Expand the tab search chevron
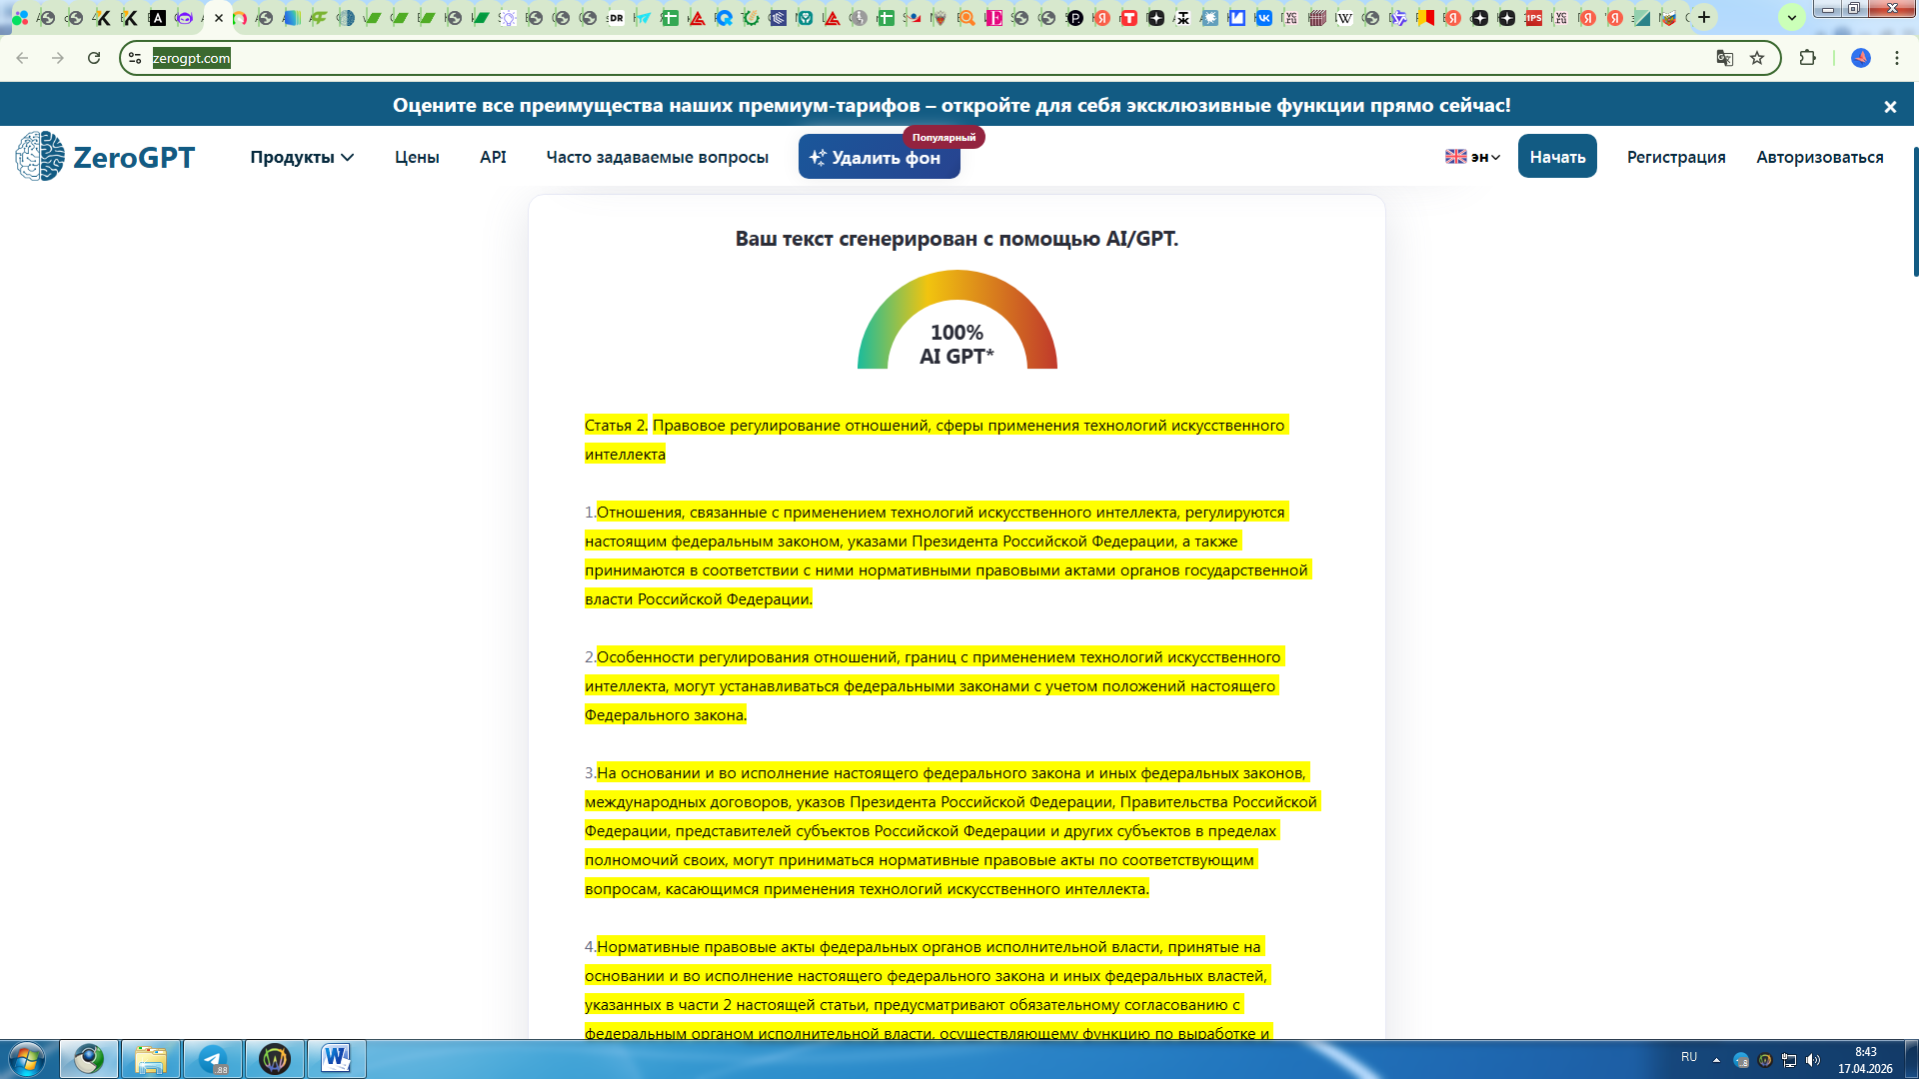1919x1079 pixels. point(1791,17)
